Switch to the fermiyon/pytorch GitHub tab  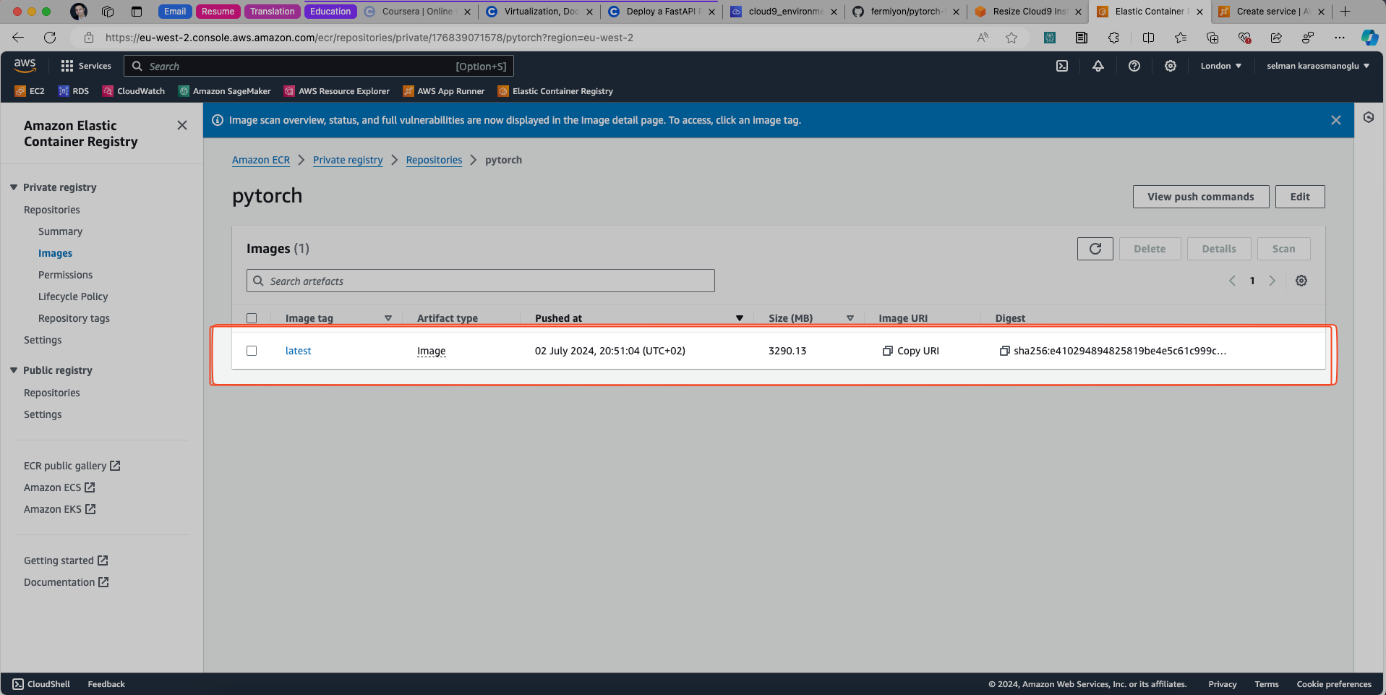pos(905,12)
